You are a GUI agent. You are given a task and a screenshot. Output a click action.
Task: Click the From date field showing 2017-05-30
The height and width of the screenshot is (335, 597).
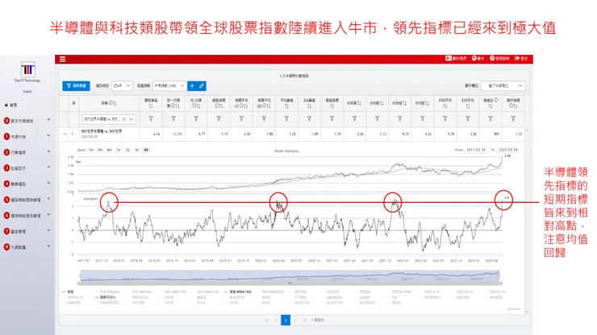tap(476, 150)
